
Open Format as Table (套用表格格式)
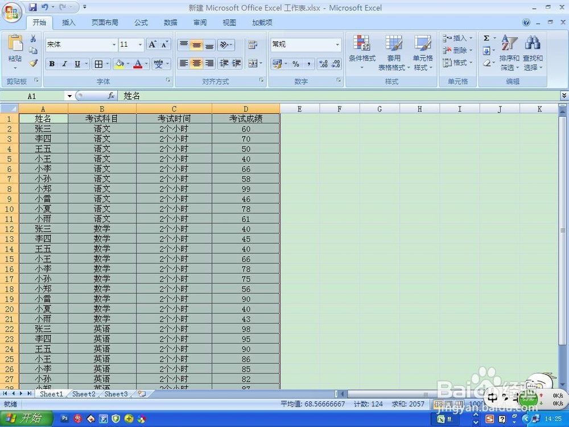click(x=394, y=52)
